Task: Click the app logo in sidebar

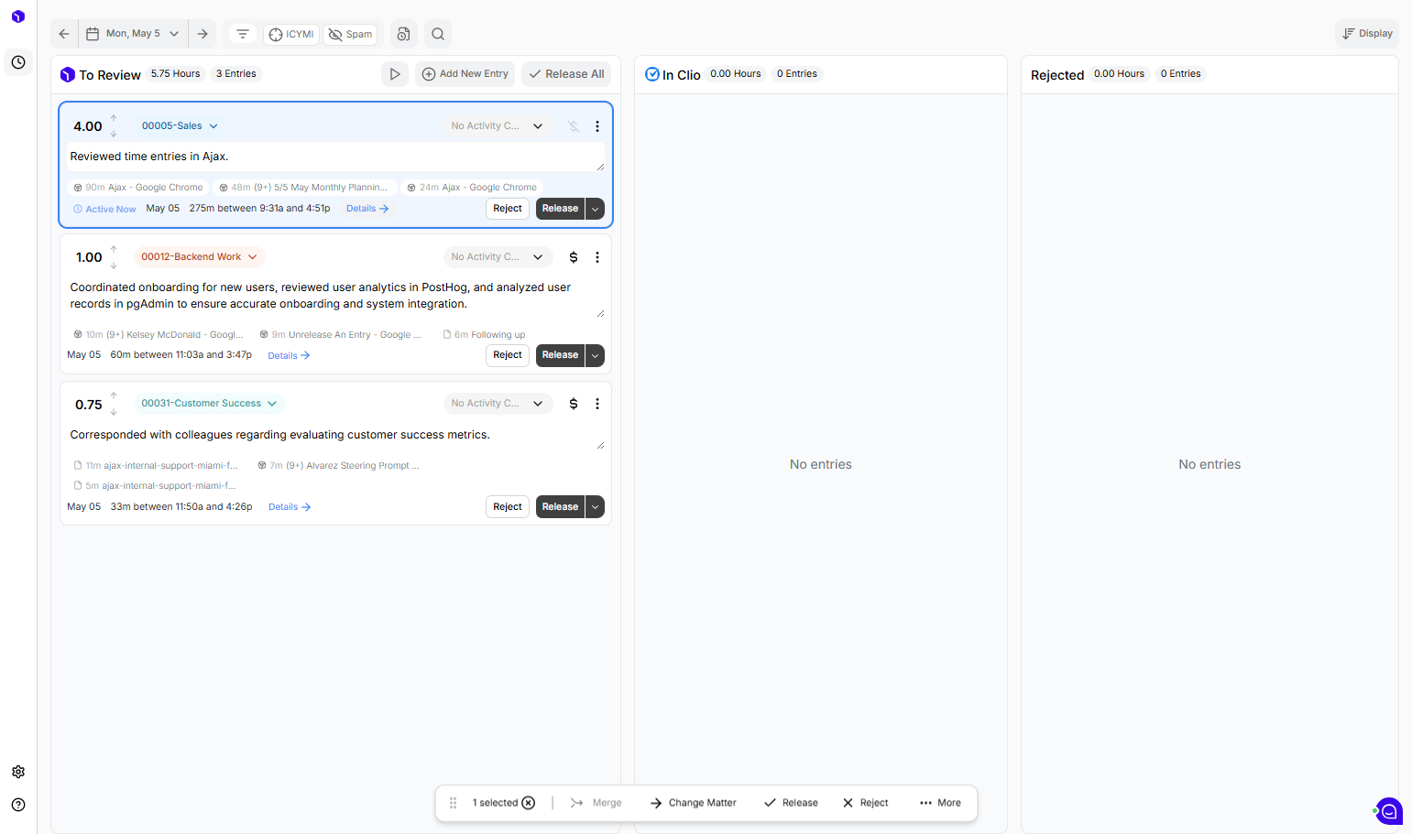Action: (18, 16)
